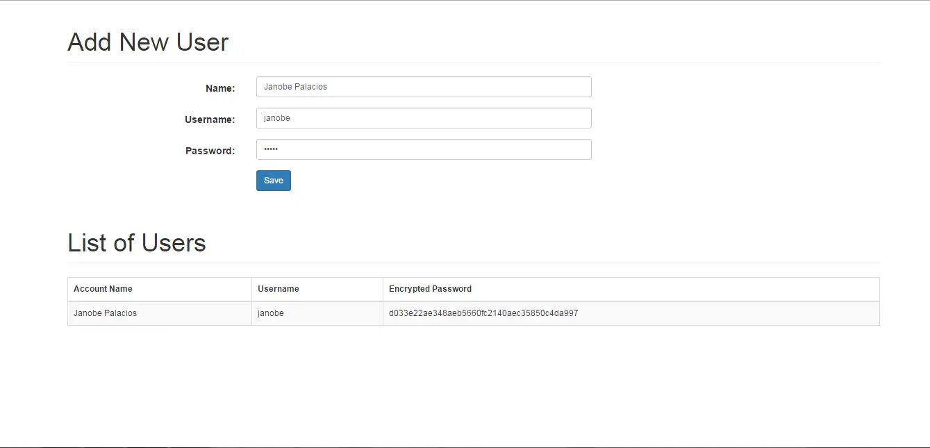The image size is (930, 448).
Task: Click the Username column header
Action: click(x=317, y=289)
